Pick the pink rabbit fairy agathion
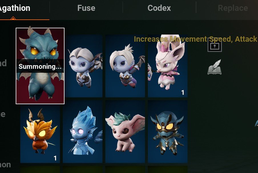 tap(168, 66)
